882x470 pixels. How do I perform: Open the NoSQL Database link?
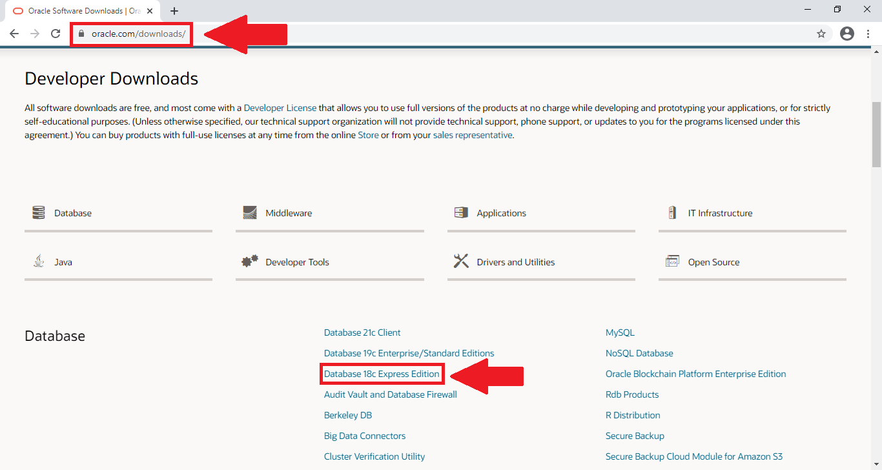639,353
